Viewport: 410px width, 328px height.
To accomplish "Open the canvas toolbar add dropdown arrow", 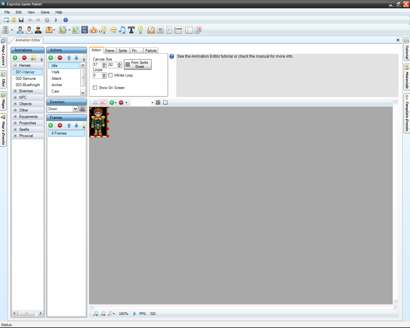I will tap(116, 103).
